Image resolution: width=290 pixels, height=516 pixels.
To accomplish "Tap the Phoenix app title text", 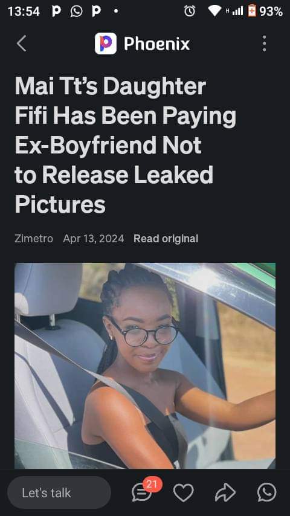I will click(156, 44).
